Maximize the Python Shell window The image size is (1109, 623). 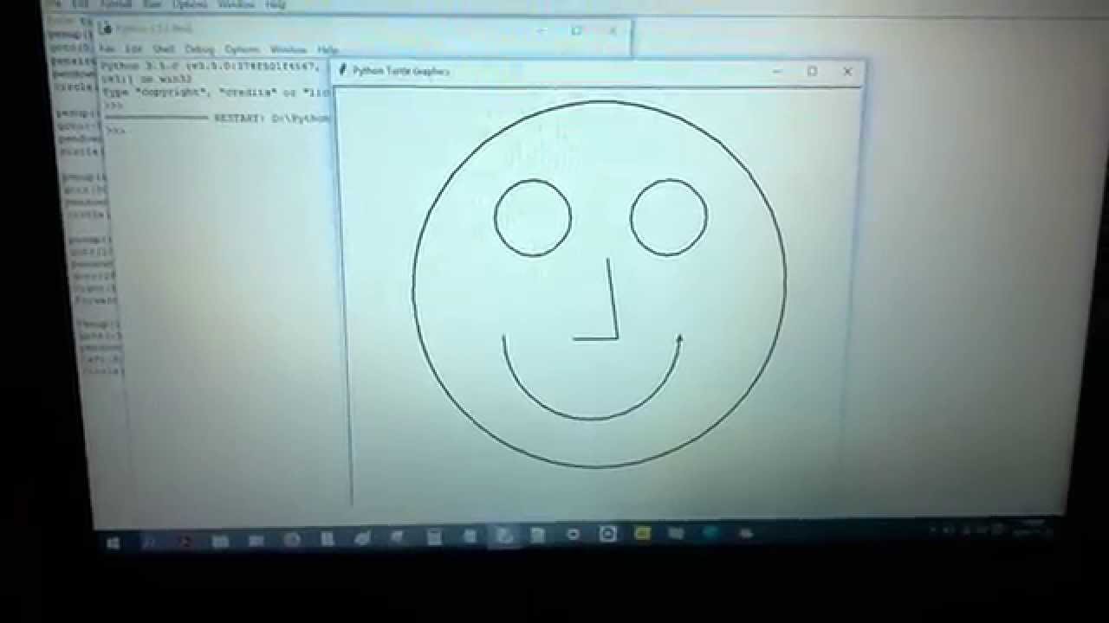tap(576, 31)
